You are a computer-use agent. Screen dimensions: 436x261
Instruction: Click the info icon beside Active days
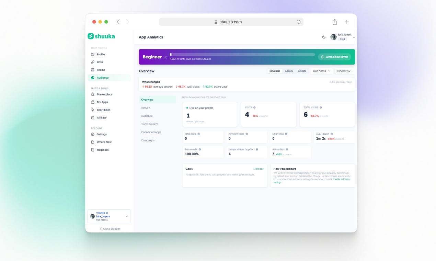point(287,149)
